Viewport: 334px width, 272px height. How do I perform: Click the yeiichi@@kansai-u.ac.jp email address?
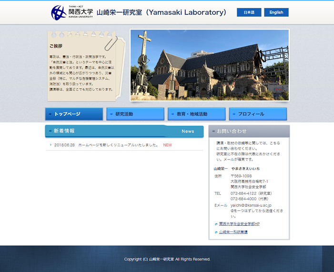[x=251, y=205]
